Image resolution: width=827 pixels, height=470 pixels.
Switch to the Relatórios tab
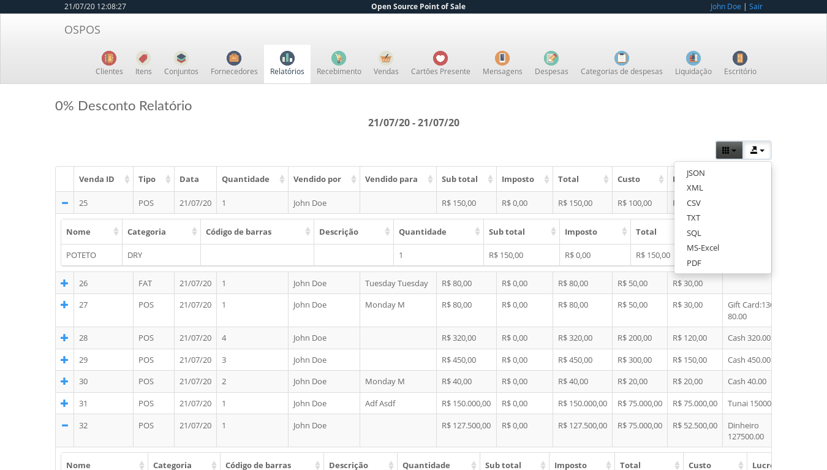click(x=287, y=63)
